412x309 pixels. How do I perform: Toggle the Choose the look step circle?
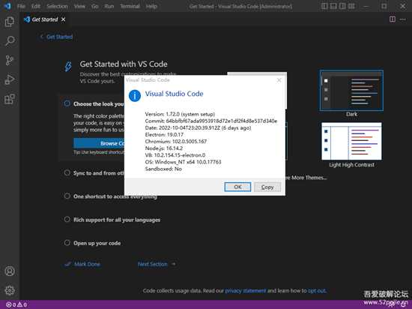[x=67, y=103]
